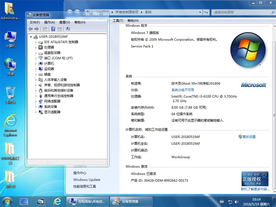Screen dimensions: 276x207
Task: Open the 查看(V) menu in Device Manager
Action: 64,22
